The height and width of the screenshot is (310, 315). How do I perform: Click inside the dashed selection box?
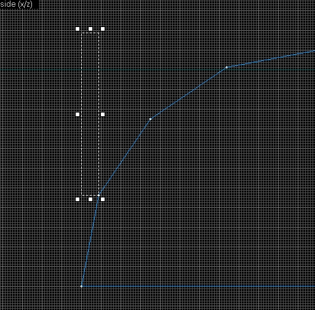pyautogui.click(x=90, y=114)
